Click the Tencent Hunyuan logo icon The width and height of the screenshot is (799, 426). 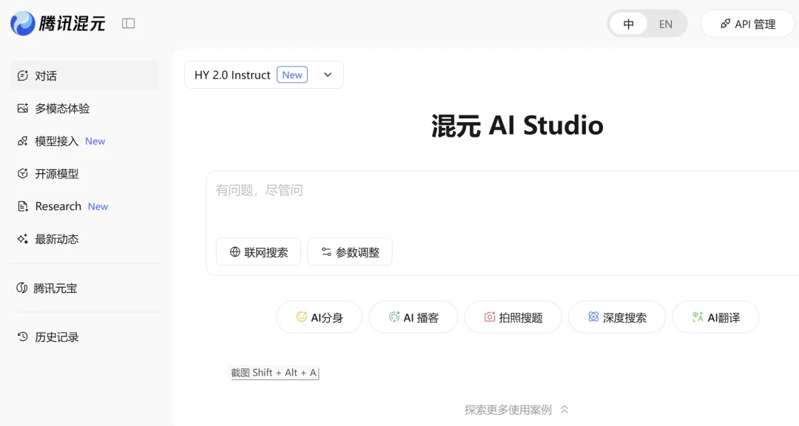[x=23, y=24]
